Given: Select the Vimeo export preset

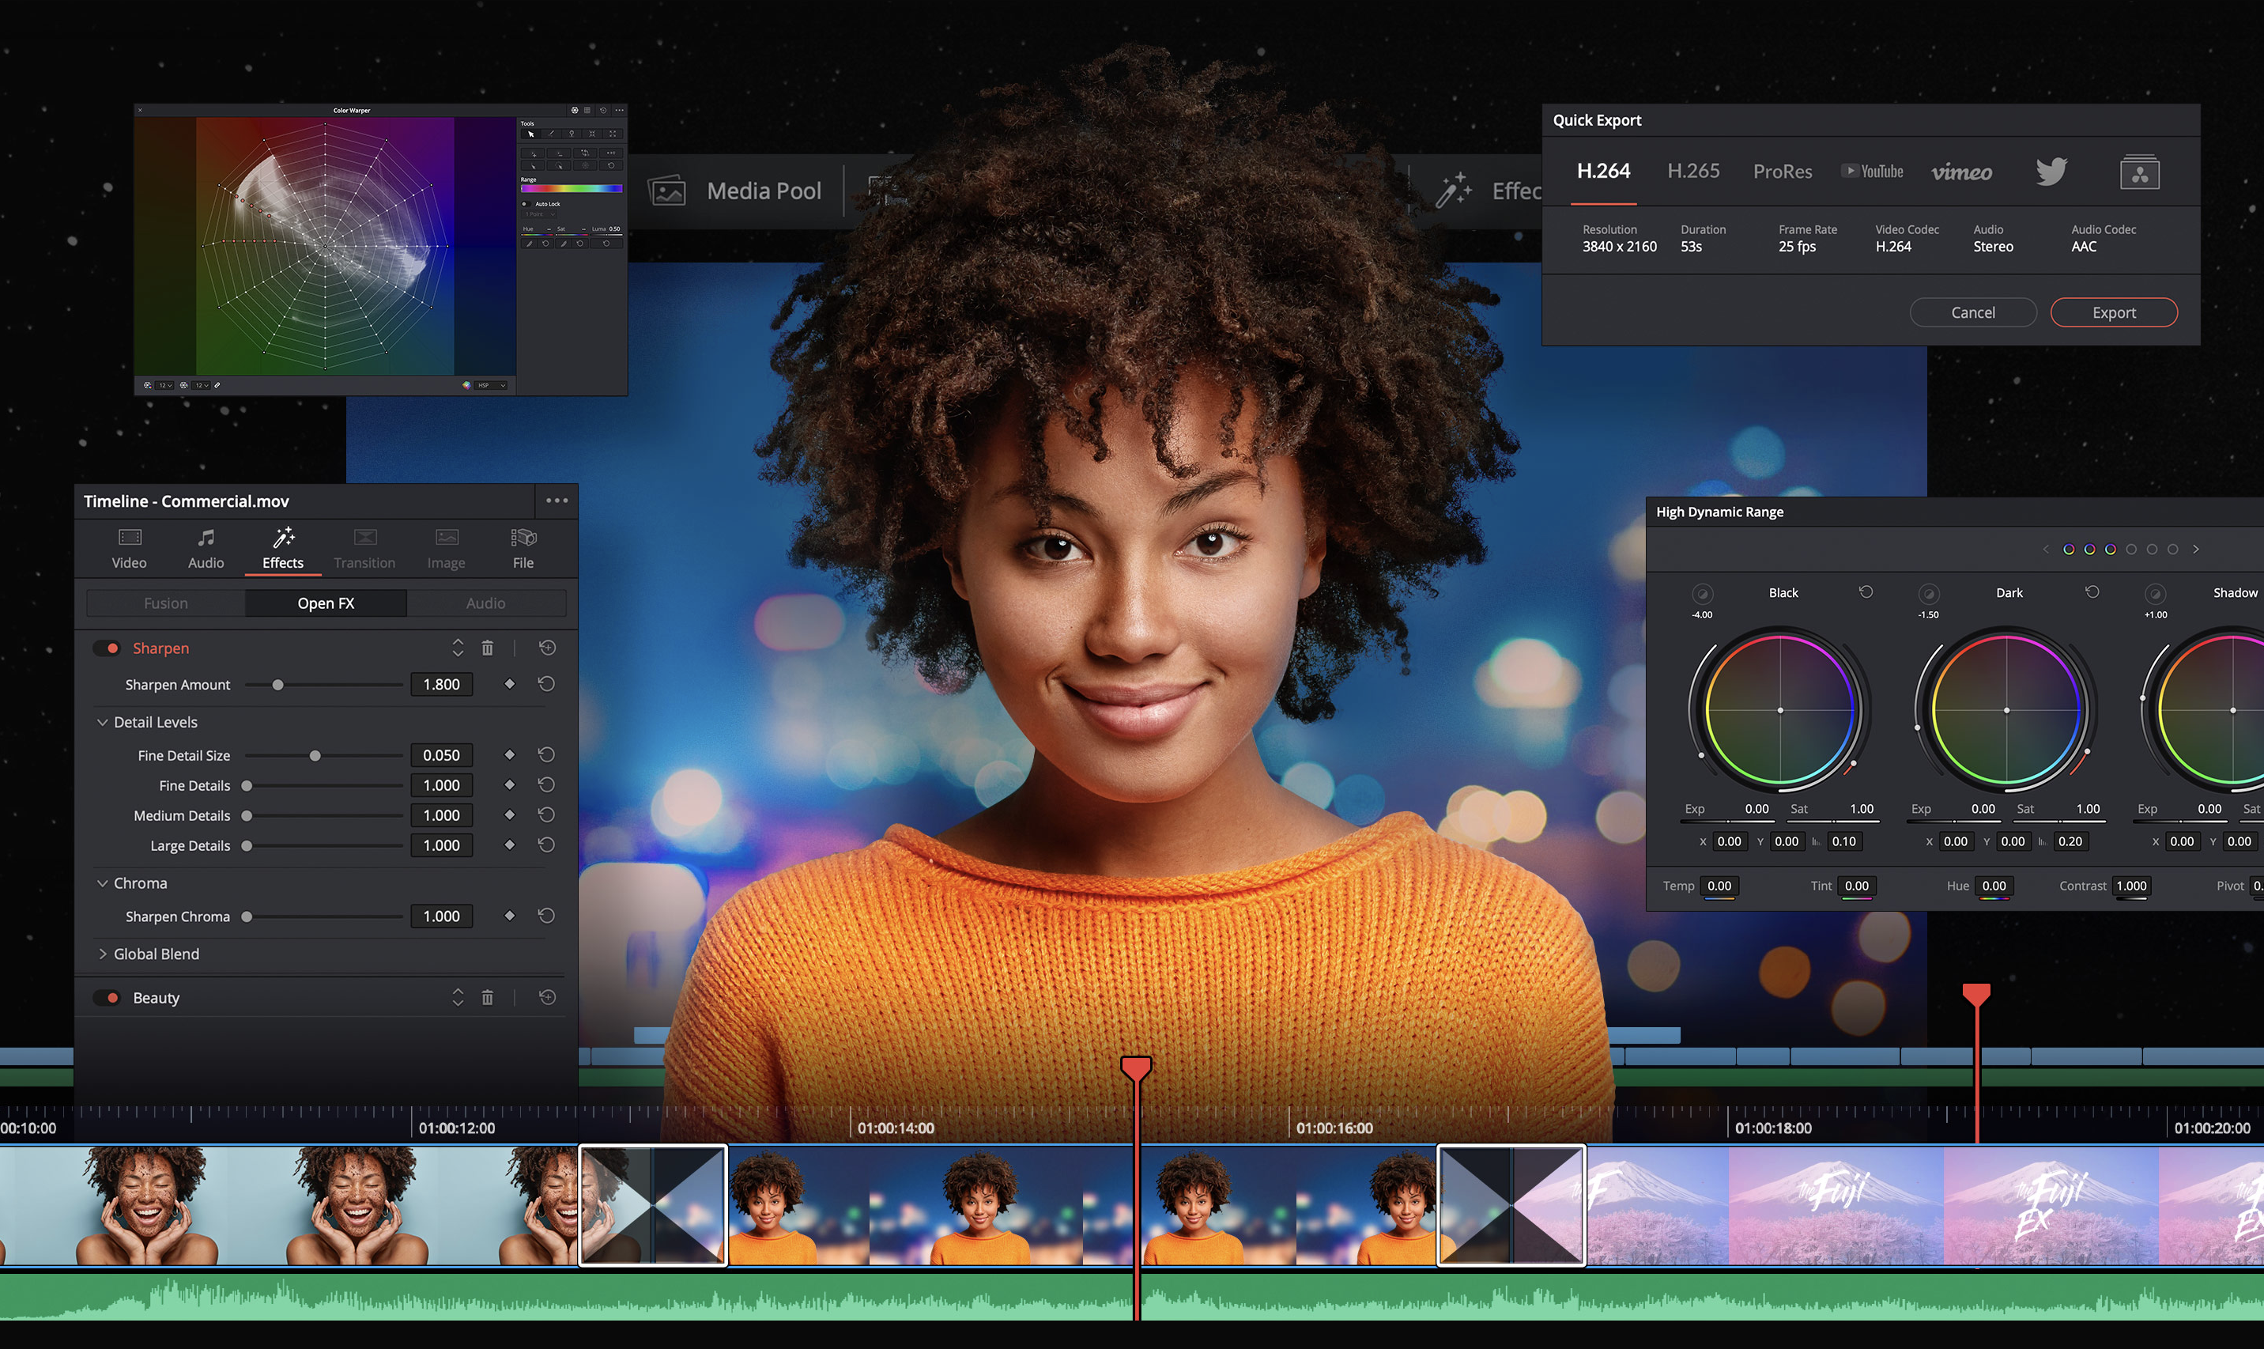Looking at the screenshot, I should click(1960, 172).
